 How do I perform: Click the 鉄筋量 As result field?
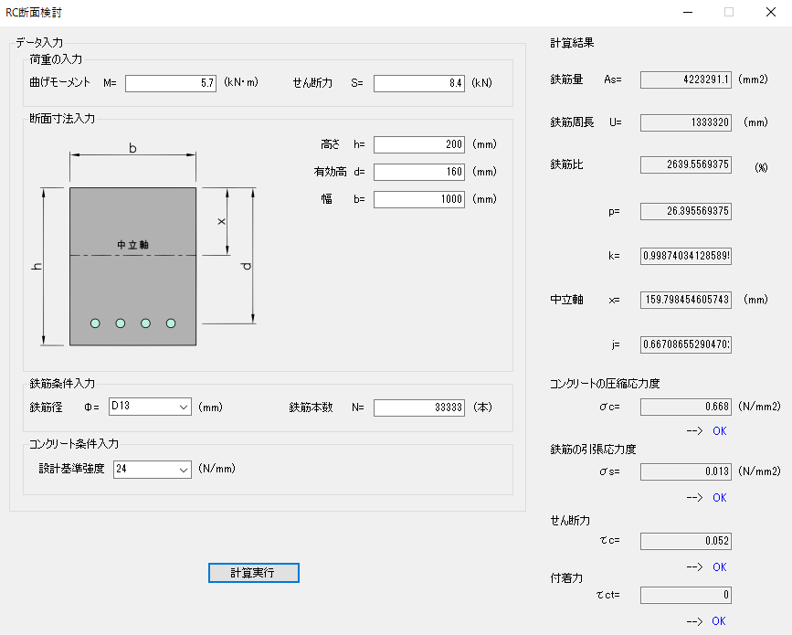[685, 79]
